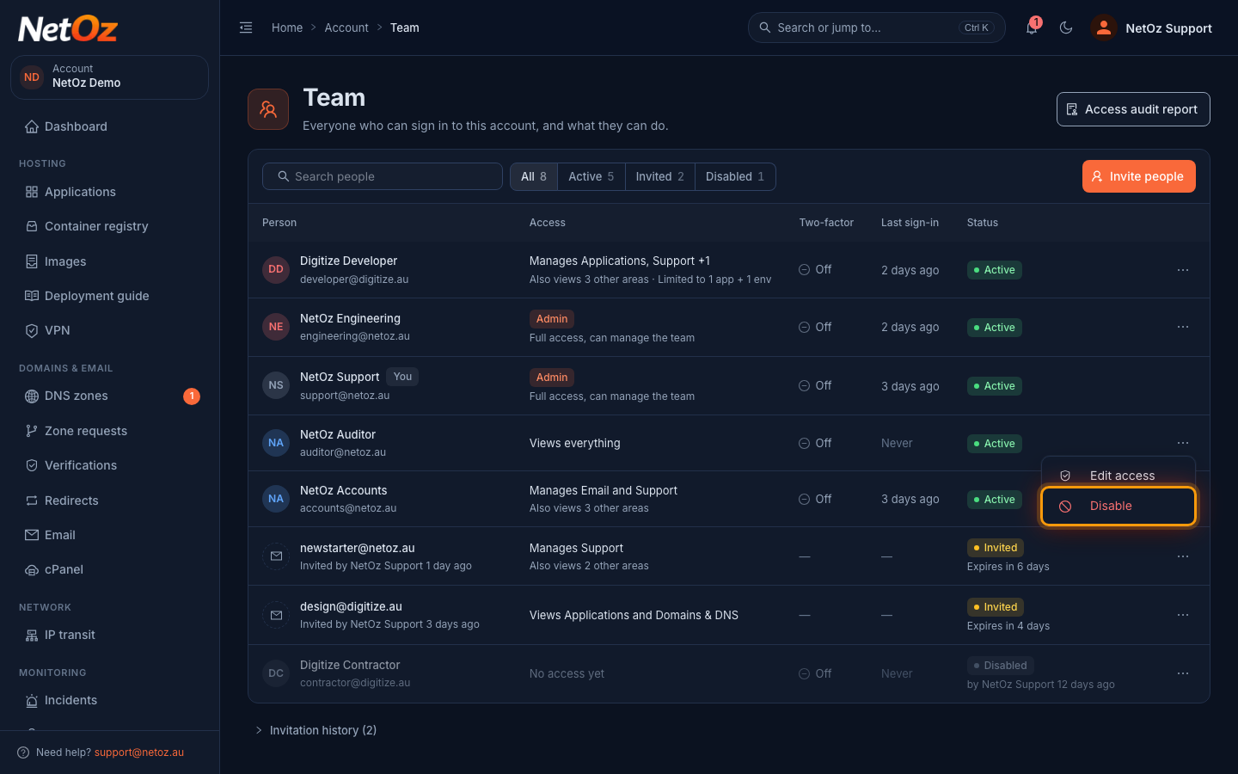Click the Admin badge for NetOz Engineering
Image resolution: width=1238 pixels, height=774 pixels.
tap(552, 319)
